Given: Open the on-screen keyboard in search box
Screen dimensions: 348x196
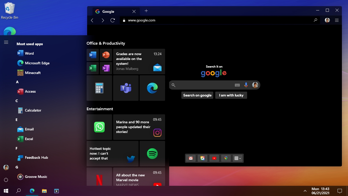Looking at the screenshot, I should point(237,85).
